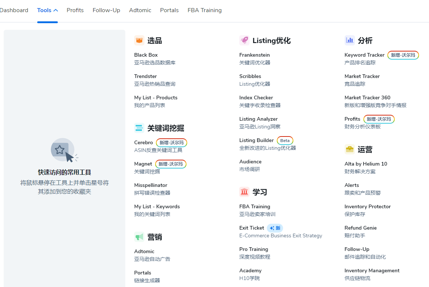Click the 运营 toolbox icon

[x=349, y=149]
